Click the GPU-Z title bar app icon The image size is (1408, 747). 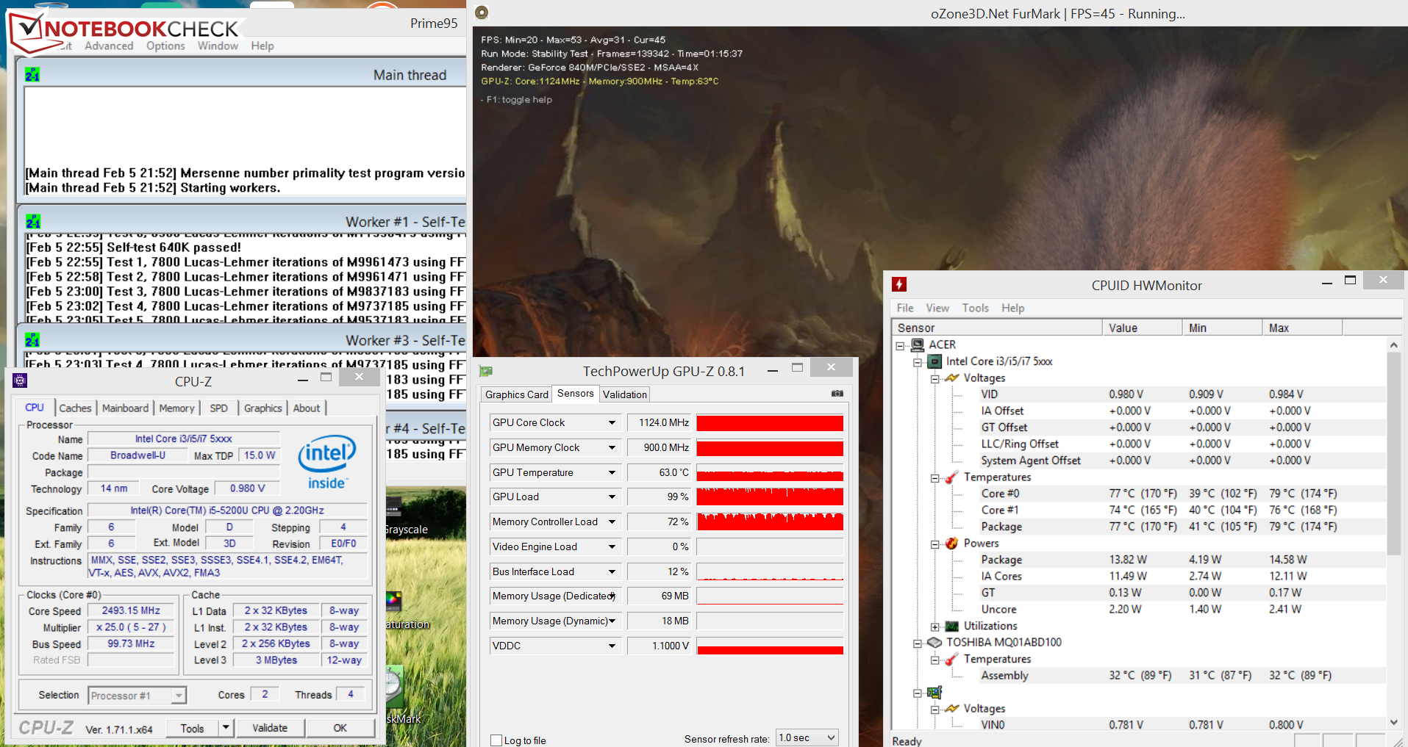click(486, 372)
